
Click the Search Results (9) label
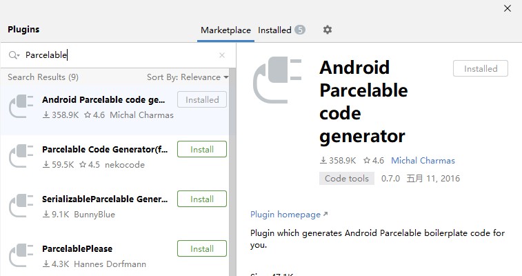43,77
